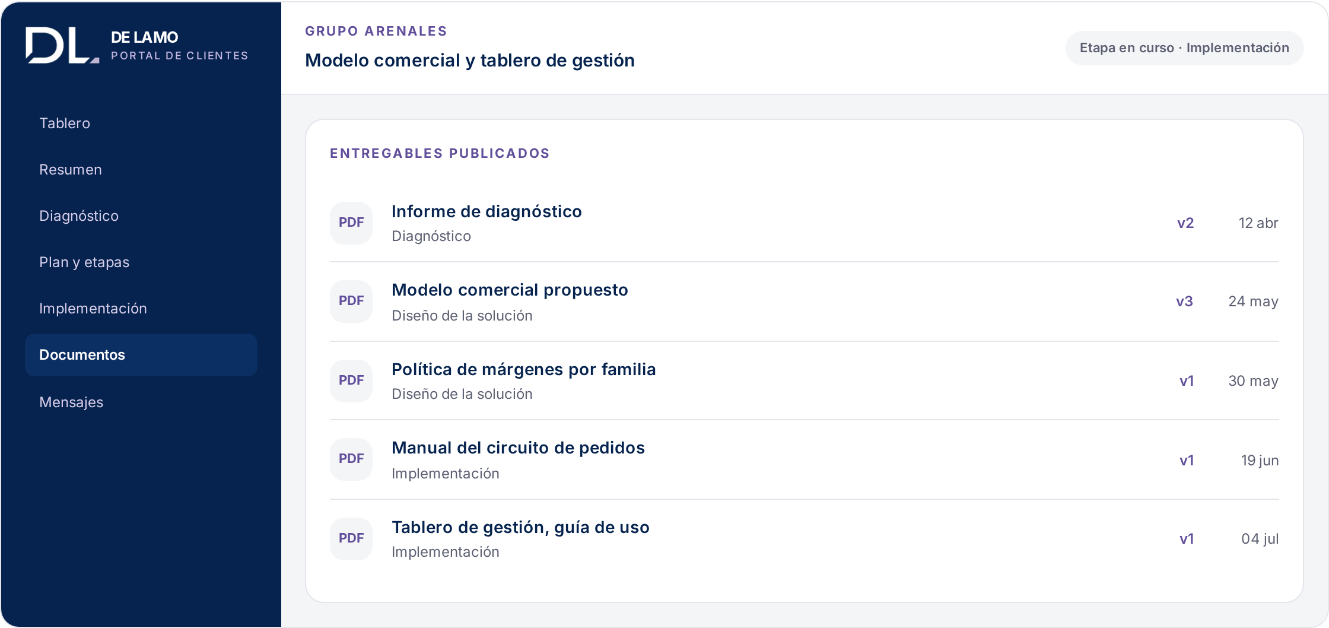Click the 19 jun date
Screen dimensions: 1329x628
pyautogui.click(x=1260, y=461)
